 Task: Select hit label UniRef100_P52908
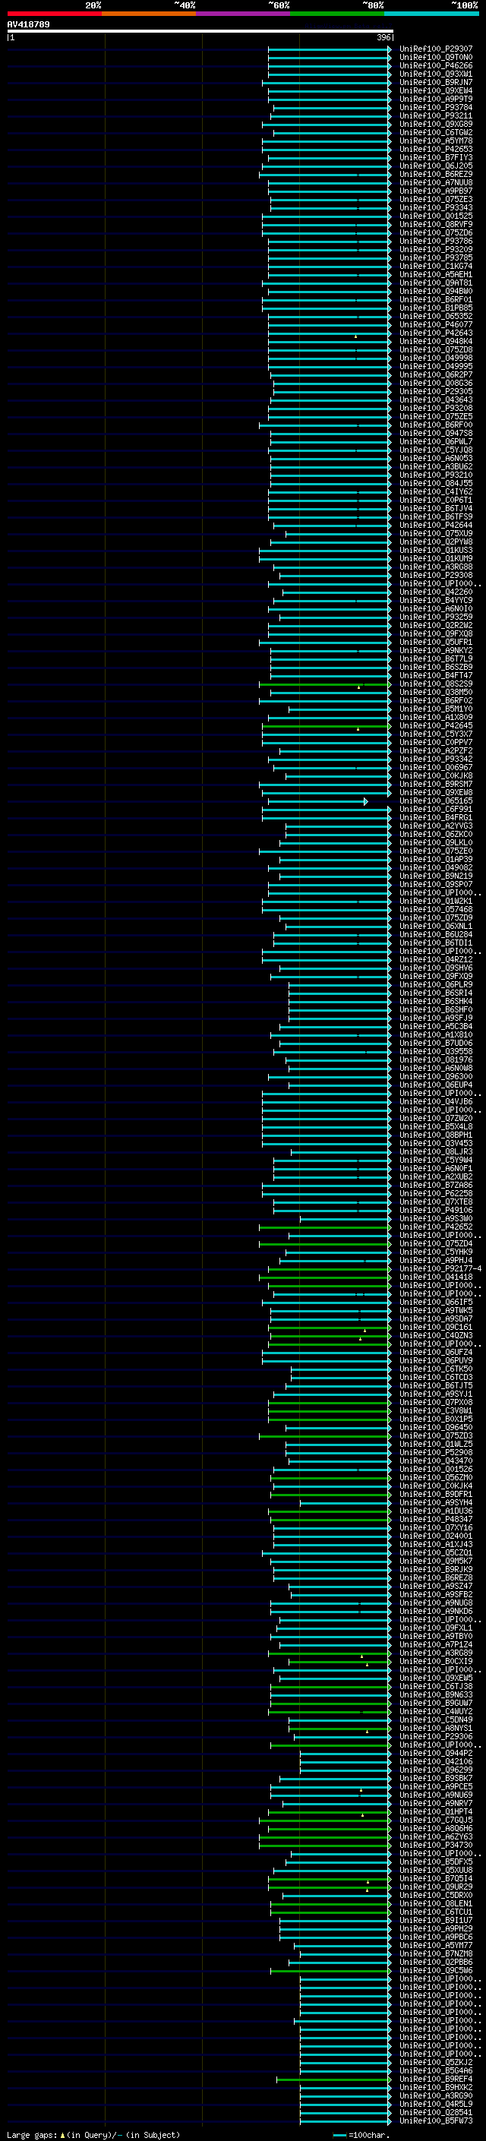click(436, 1453)
